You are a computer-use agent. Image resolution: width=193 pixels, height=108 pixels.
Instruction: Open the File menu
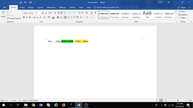tap(5, 7)
